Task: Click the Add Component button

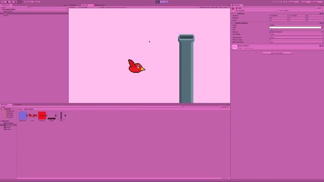Action: click(x=277, y=53)
